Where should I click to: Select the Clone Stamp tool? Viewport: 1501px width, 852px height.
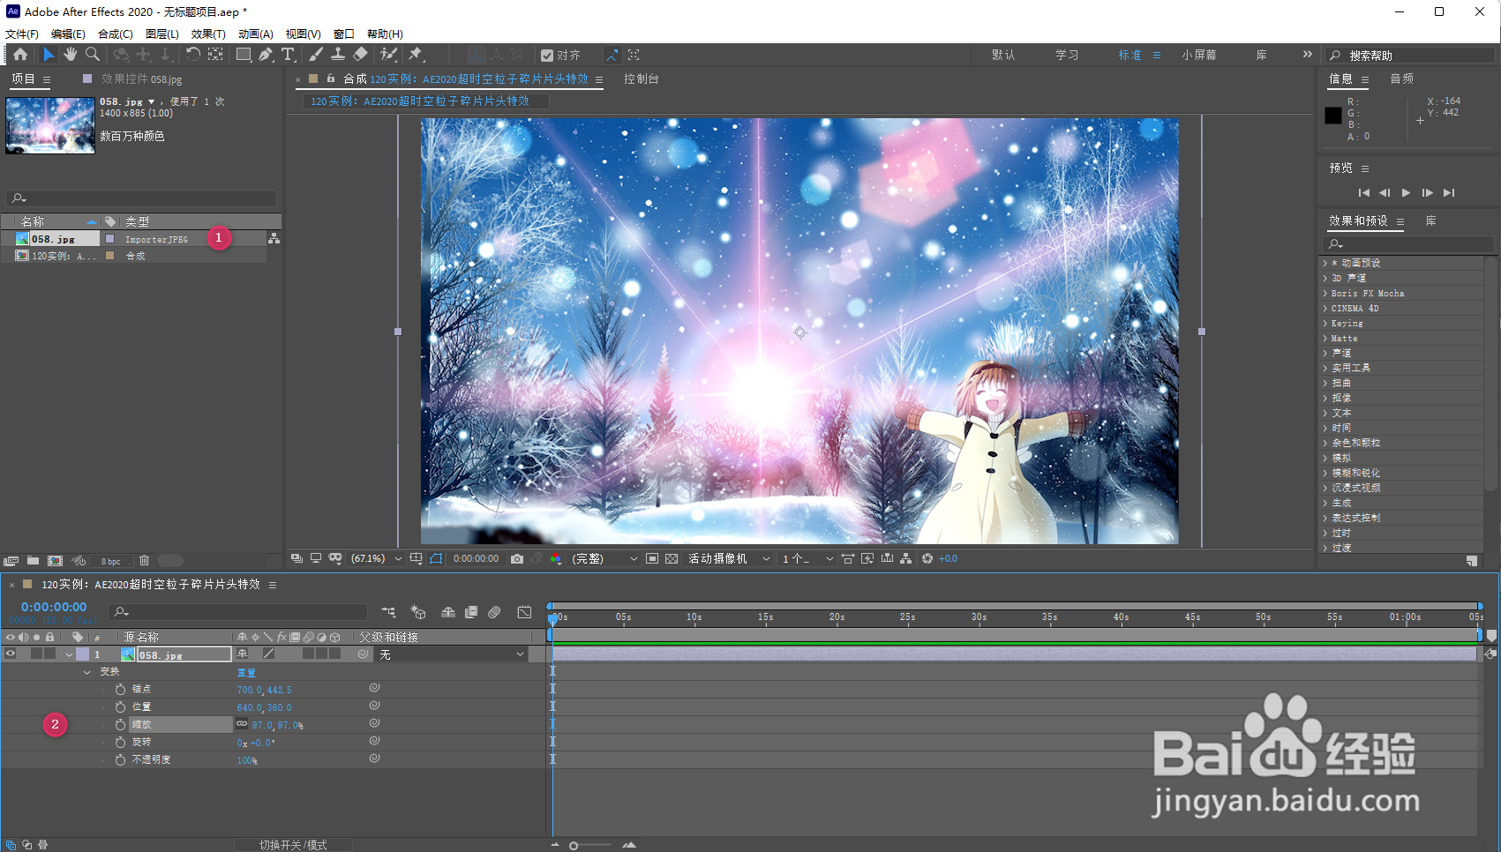(337, 55)
